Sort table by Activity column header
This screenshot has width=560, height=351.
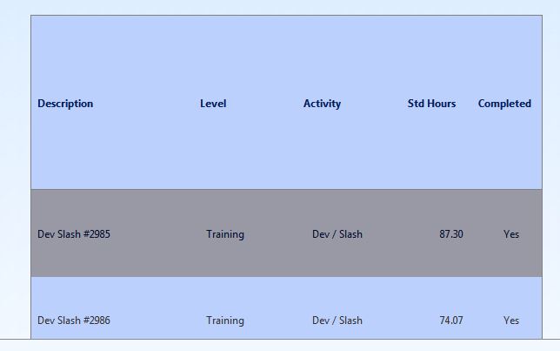(x=322, y=104)
